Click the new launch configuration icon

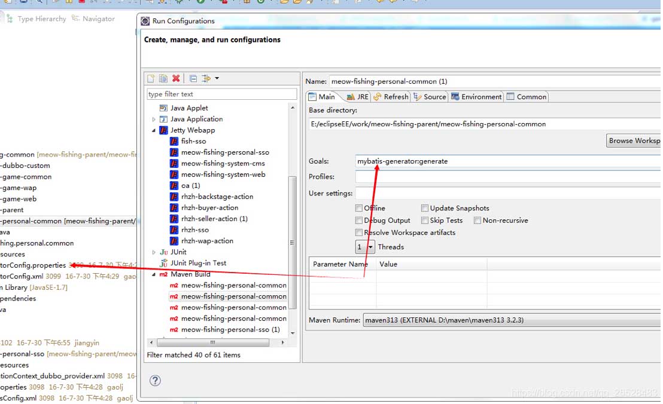pos(151,78)
